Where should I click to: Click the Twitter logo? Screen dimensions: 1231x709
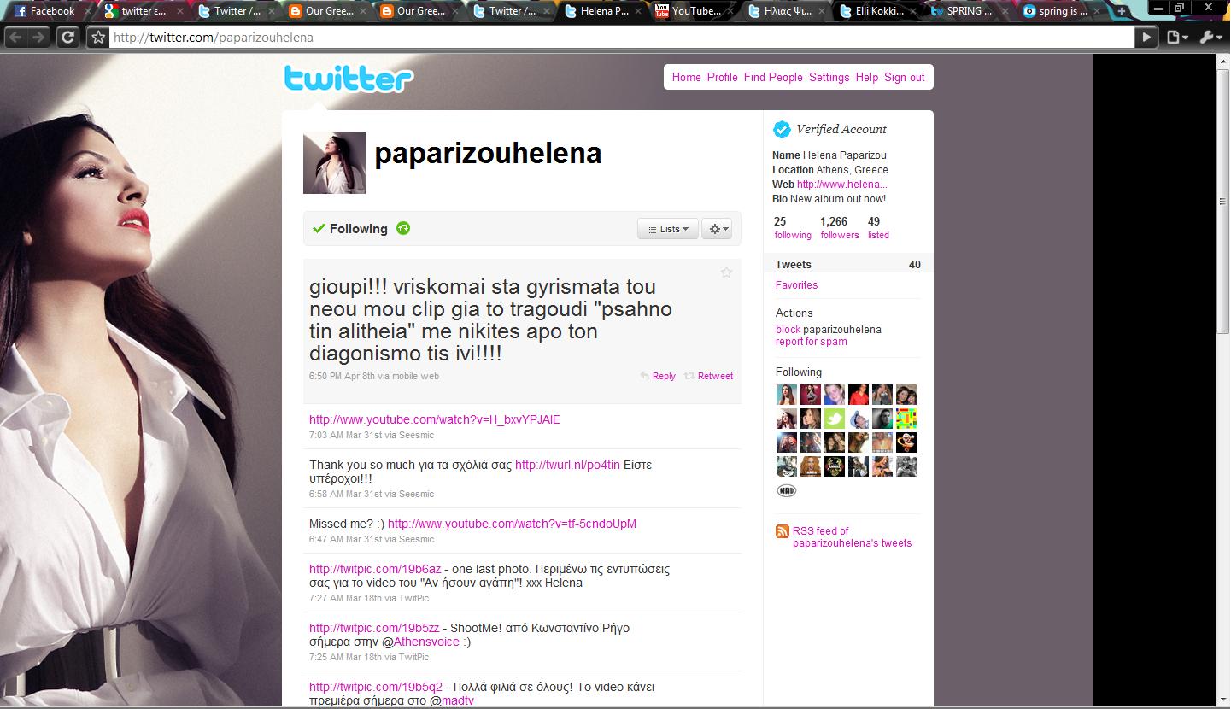click(349, 78)
